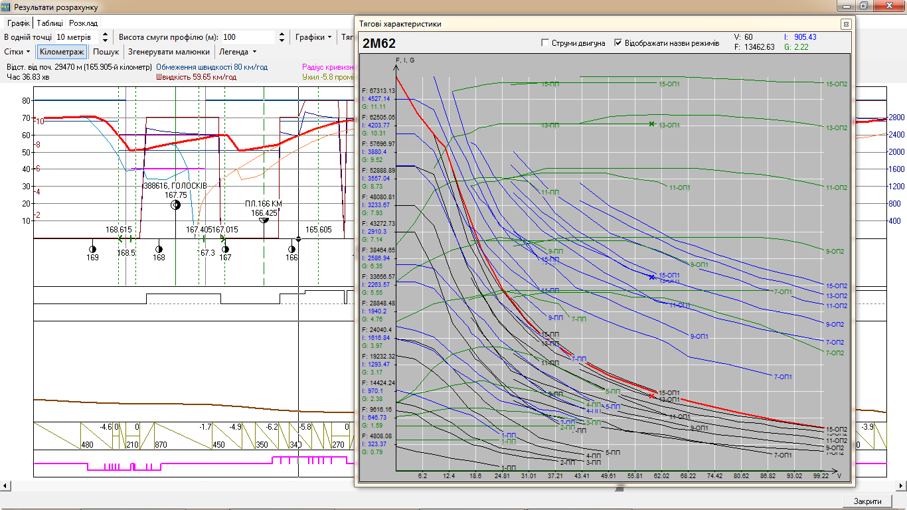Expand the Сітки dropdown menu
Viewport: 907px width, 510px height.
(x=17, y=52)
